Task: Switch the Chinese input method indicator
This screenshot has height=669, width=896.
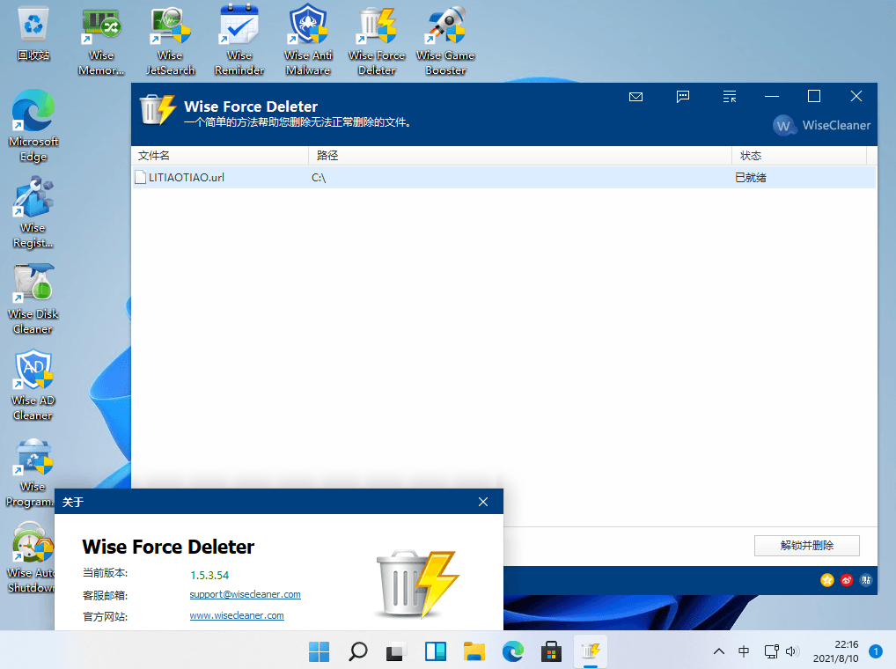Action: [x=744, y=651]
